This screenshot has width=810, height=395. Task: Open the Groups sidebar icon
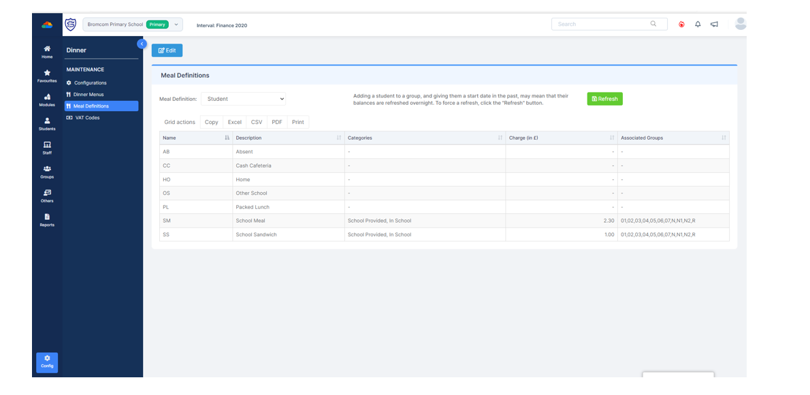[47, 172]
